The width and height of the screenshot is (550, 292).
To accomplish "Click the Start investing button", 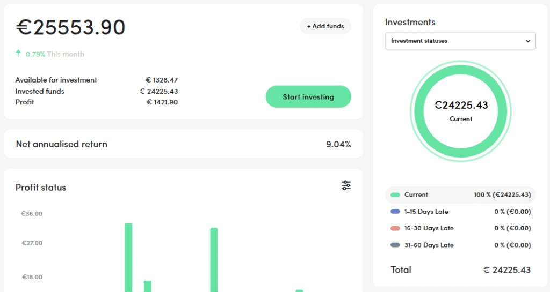I will click(308, 97).
